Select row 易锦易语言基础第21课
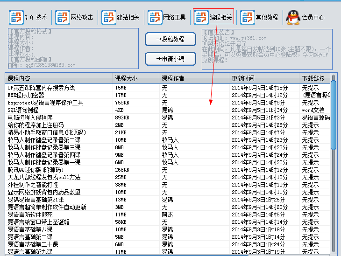The image size is (341, 256). [x=167, y=200]
